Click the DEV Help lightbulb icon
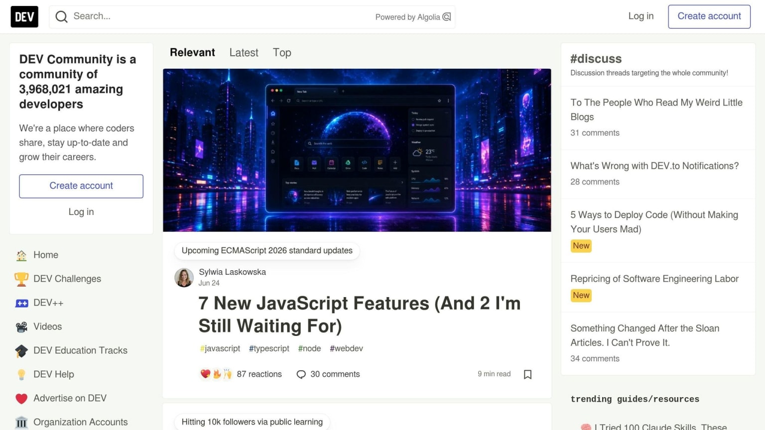Image resolution: width=765 pixels, height=430 pixels. point(21,375)
